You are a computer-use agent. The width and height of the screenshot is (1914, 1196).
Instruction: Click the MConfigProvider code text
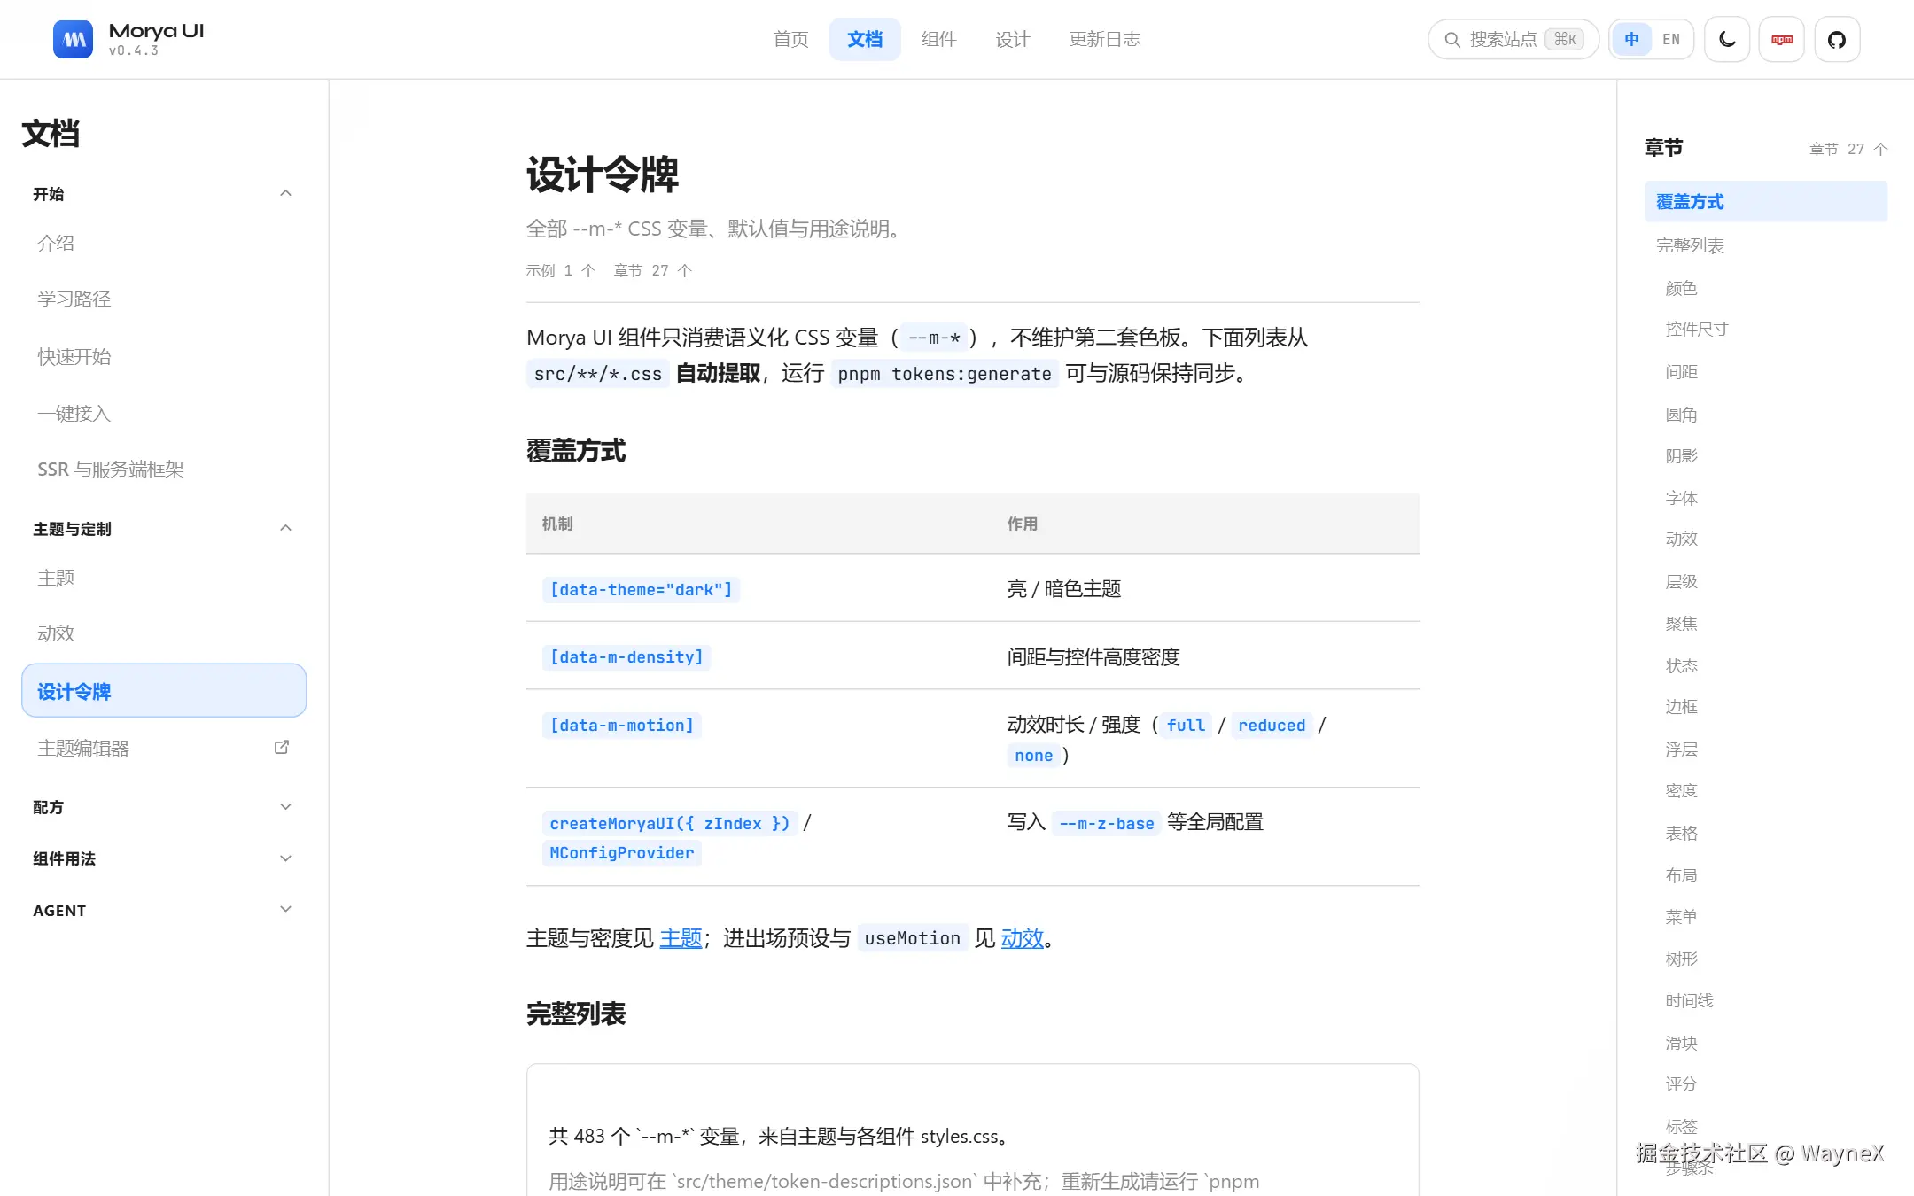click(x=622, y=852)
